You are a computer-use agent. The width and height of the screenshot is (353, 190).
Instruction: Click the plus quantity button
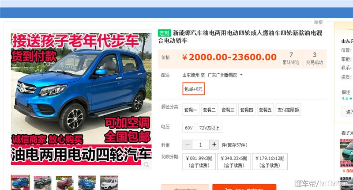tap(214, 145)
